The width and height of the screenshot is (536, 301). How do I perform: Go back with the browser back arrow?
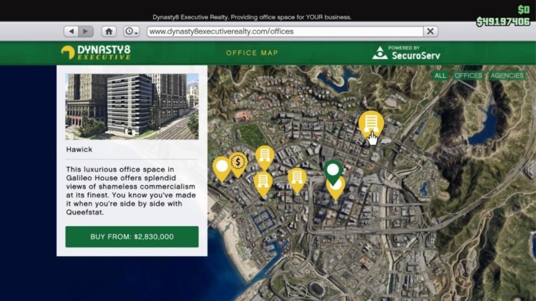71,31
